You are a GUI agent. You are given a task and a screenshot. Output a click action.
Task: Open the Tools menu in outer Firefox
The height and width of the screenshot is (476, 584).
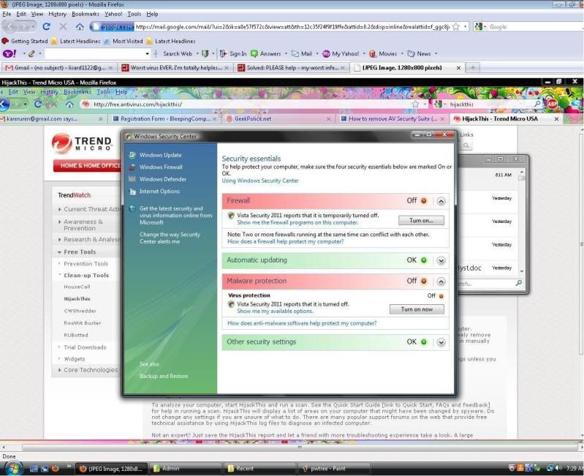pyautogui.click(x=134, y=14)
